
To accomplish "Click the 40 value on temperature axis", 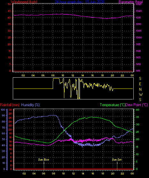I will [137, 110].
